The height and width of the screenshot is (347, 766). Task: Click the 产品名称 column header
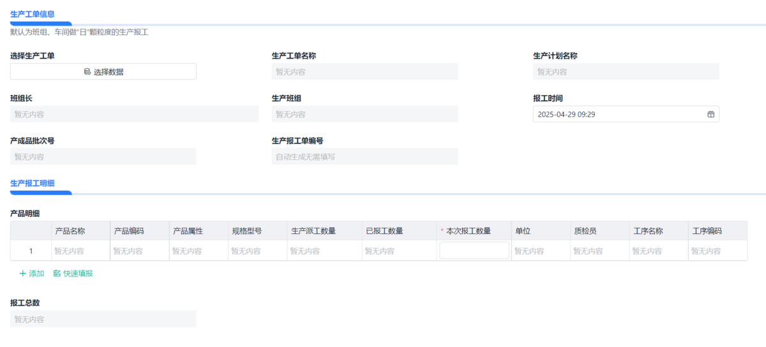click(80, 231)
